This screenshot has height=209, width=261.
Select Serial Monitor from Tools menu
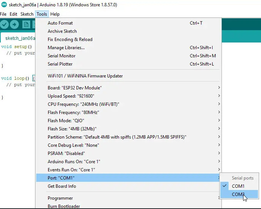coord(62,56)
